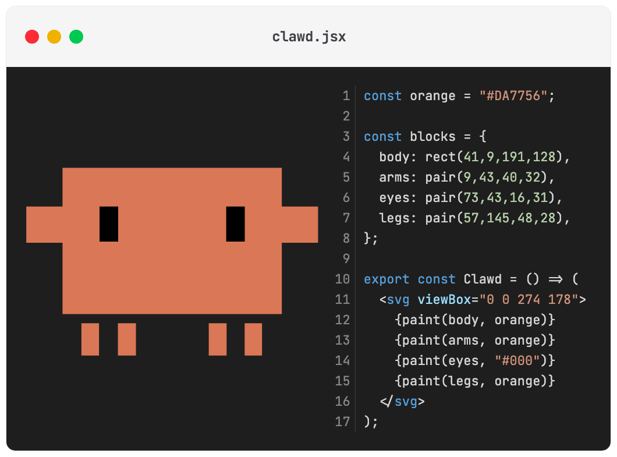Click the "legs:" key on line 7
This screenshot has height=457, width=617.
click(398, 218)
